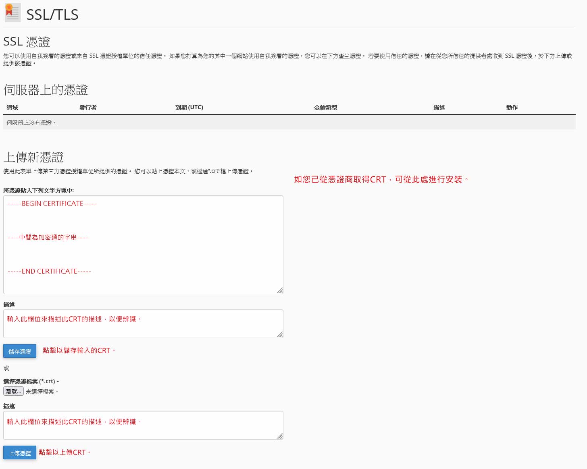Click the 到期 (UTC) column header
Image resolution: width=587 pixels, height=469 pixels.
[189, 108]
